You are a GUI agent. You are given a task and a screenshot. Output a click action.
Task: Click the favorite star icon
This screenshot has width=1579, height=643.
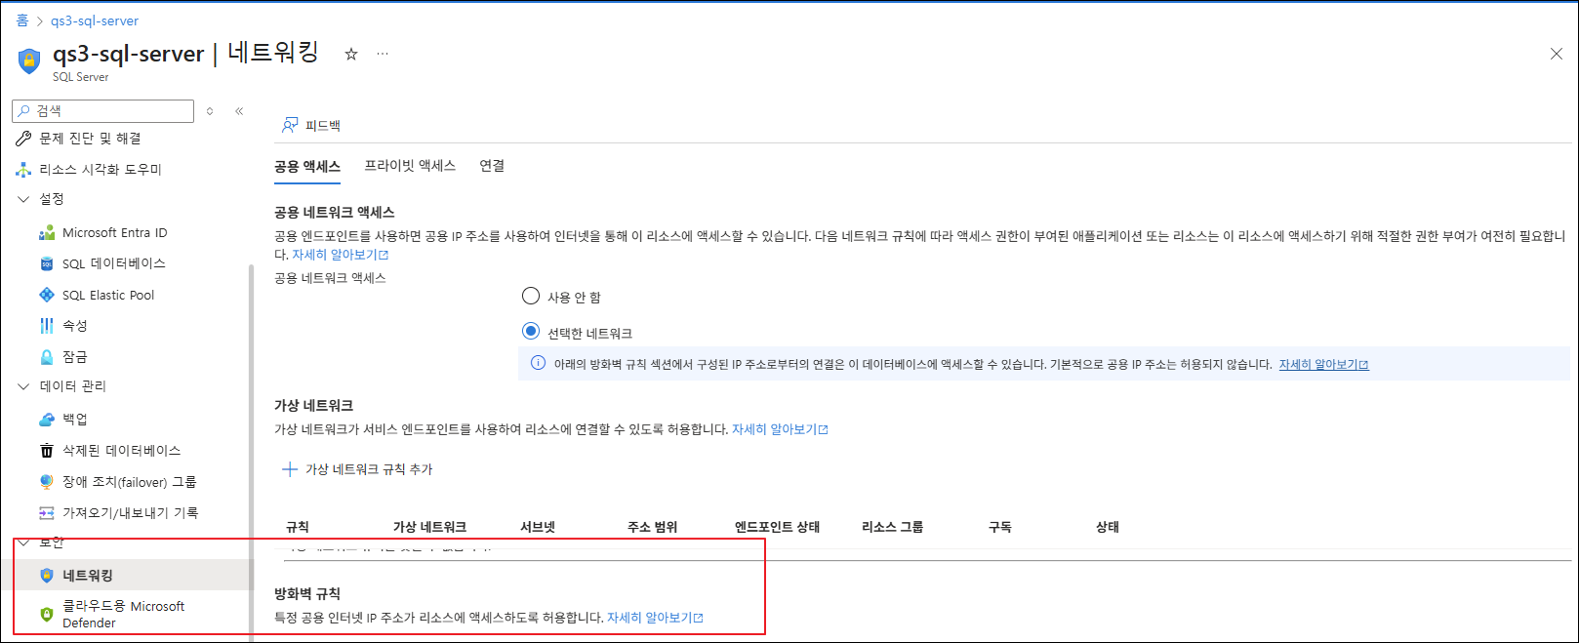point(351,55)
